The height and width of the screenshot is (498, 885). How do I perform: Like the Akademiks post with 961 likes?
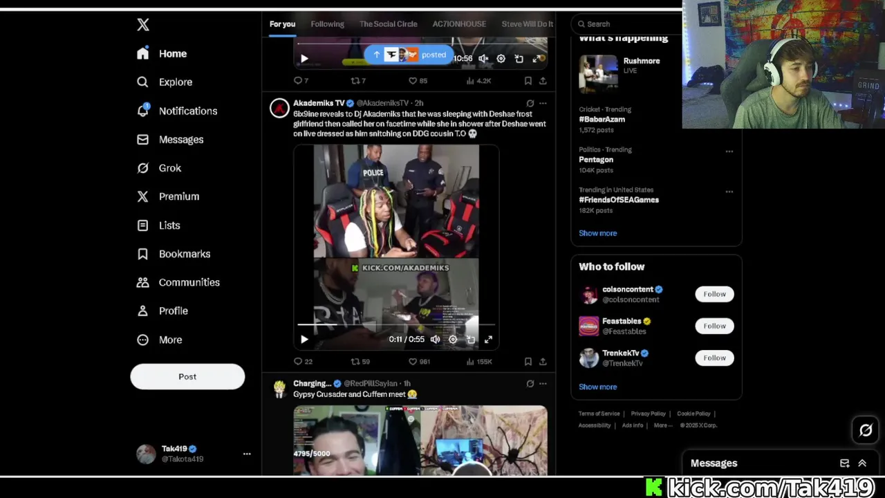[419, 362]
